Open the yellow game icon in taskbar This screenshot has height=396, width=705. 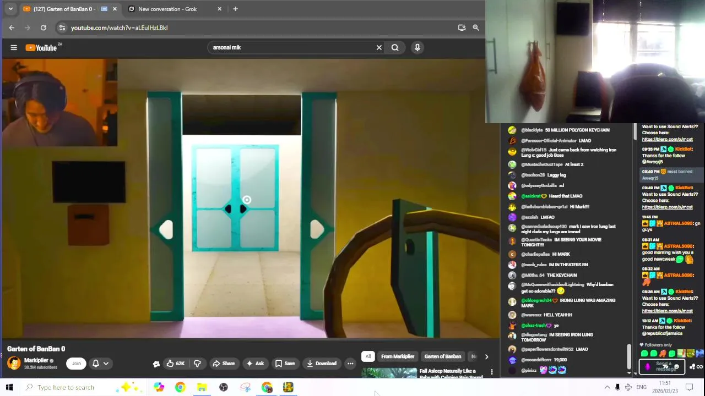[x=288, y=387]
